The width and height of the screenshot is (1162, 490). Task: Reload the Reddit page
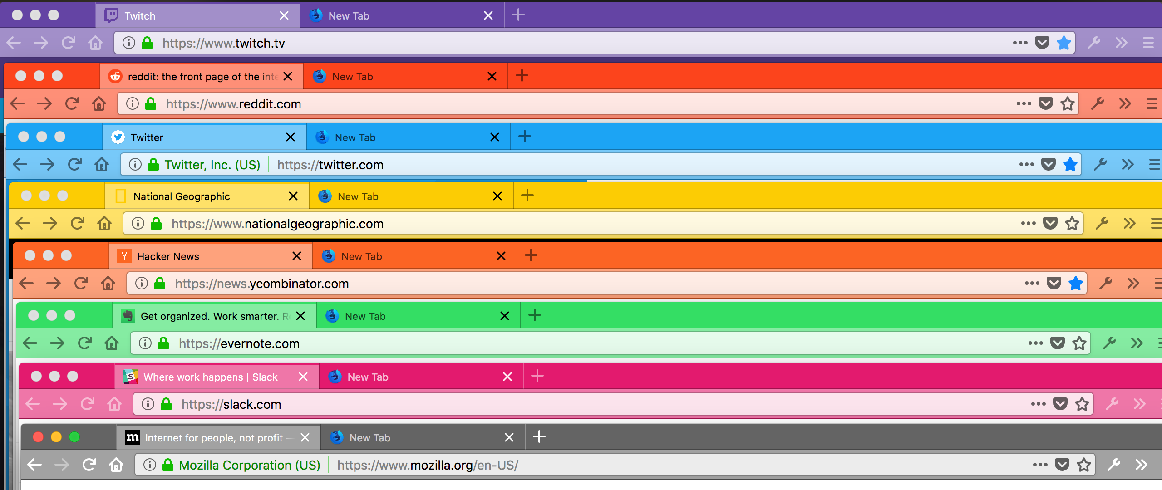pos(72,104)
